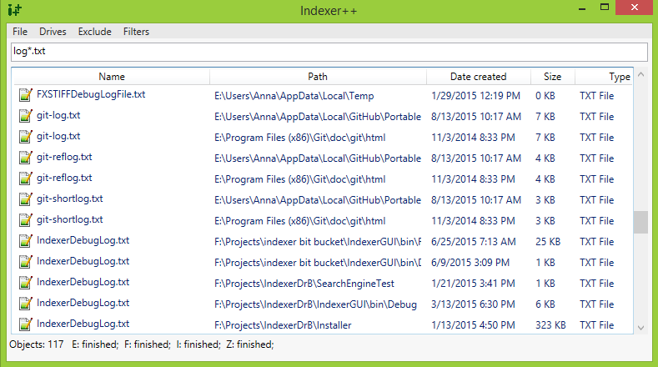
Task: Open the Filters menu
Action: 136,32
